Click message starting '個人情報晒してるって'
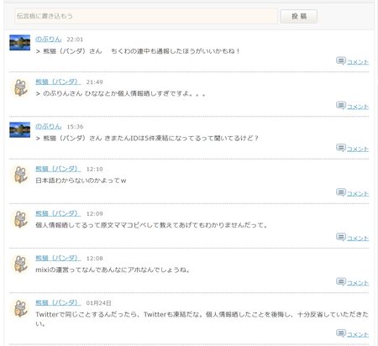The height and width of the screenshot is (346, 378). coord(151,225)
